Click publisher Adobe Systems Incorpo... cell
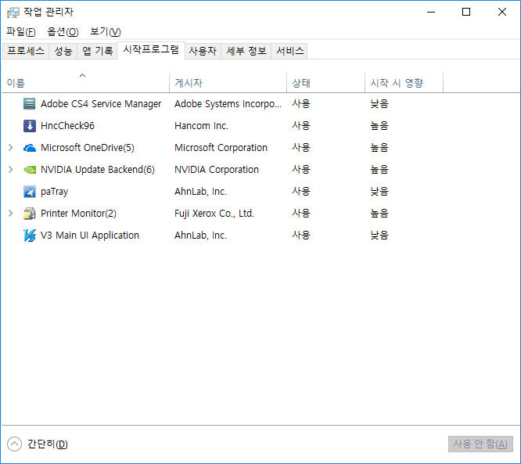Image resolution: width=521 pixels, height=464 pixels. [228, 104]
